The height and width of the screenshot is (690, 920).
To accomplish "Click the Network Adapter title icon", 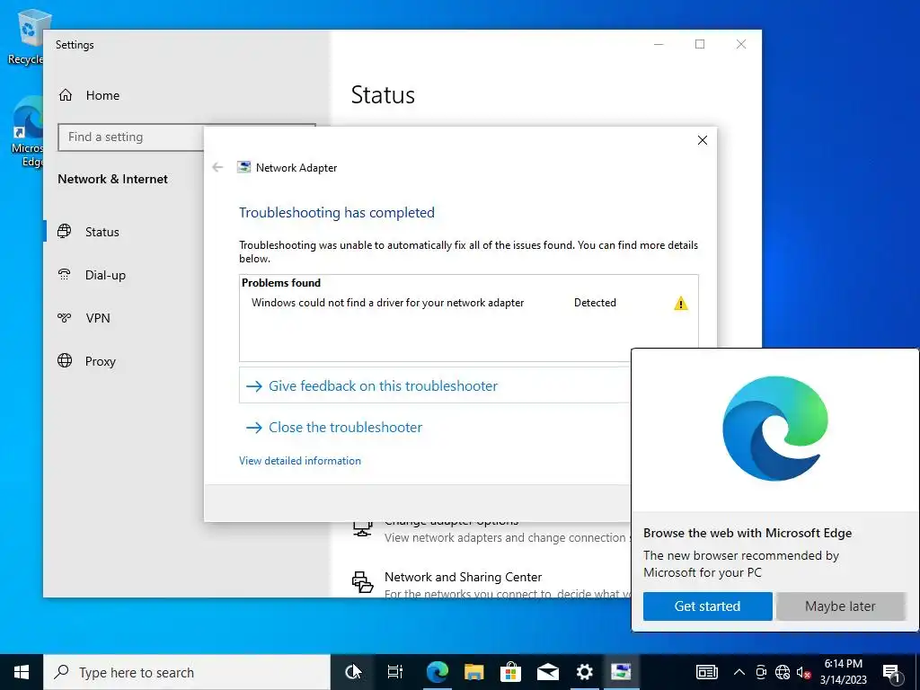I will click(243, 167).
